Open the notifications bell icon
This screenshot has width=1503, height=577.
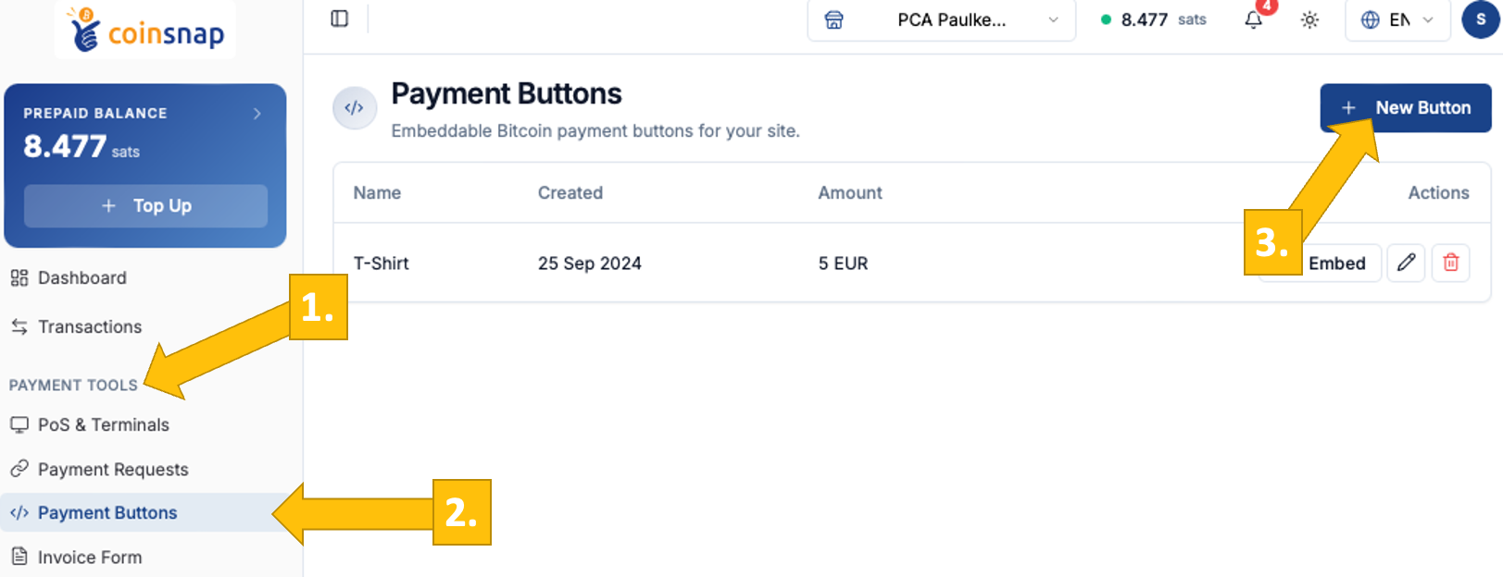tap(1253, 19)
